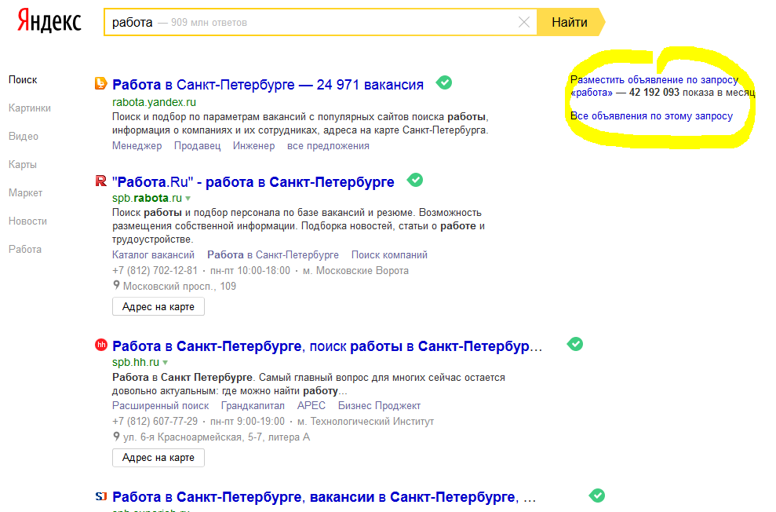Click the spb.rabota.ru green URL
Screen dimensions: 776x512
[147, 198]
